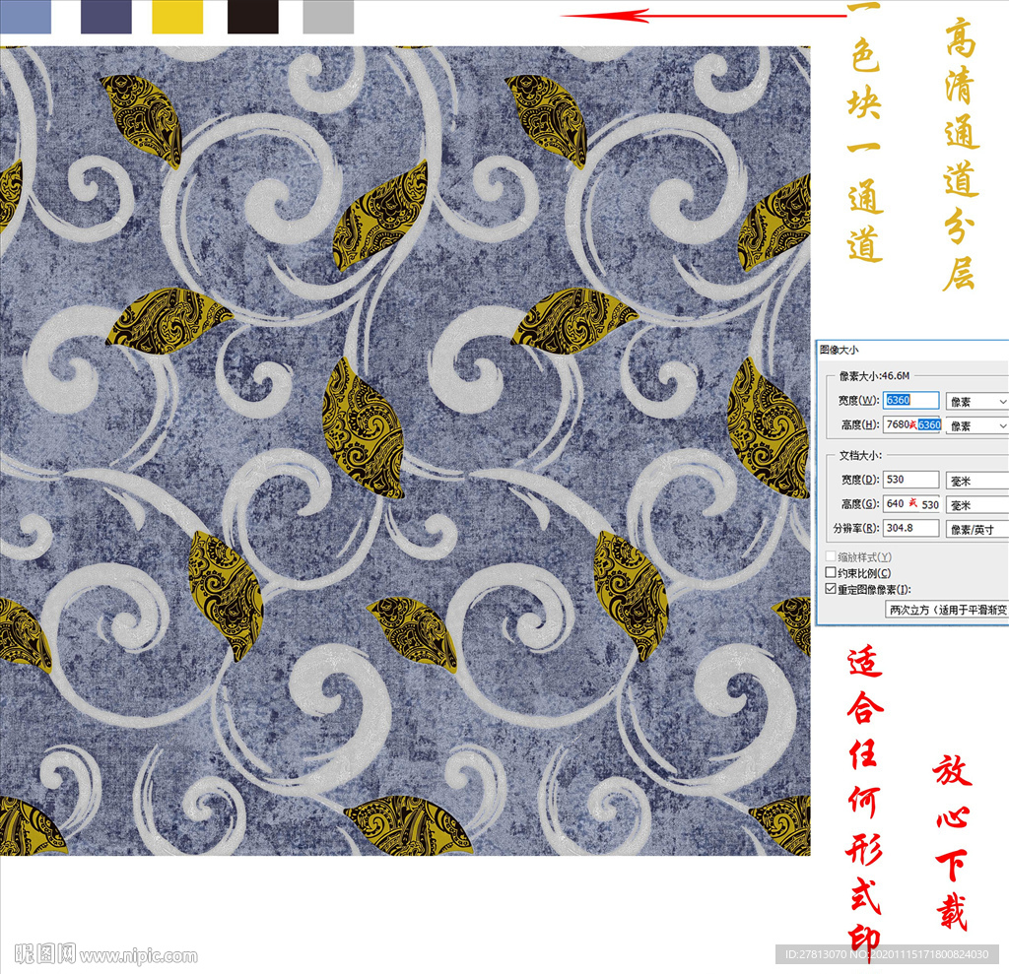Open the 像素 unit dropdown beside 宽度(W)
The width and height of the screenshot is (1009, 974).
pyautogui.click(x=976, y=402)
